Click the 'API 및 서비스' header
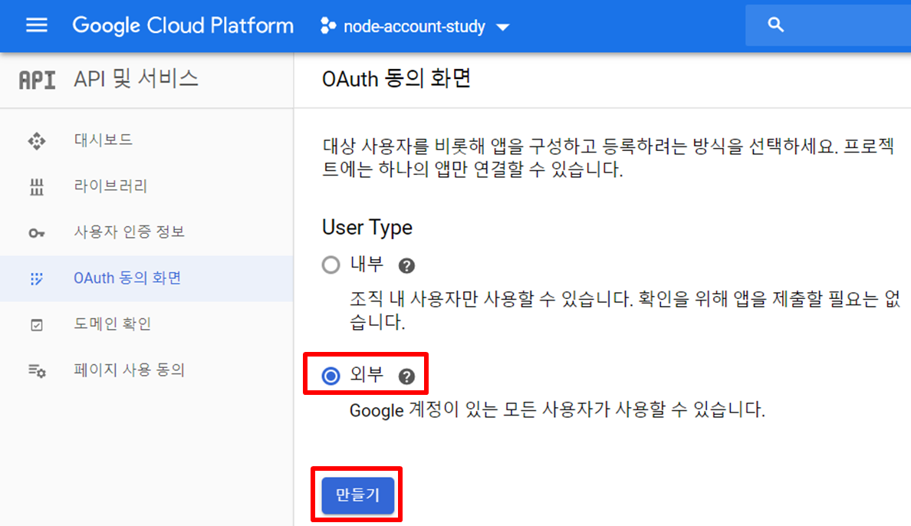Image resolution: width=911 pixels, height=526 pixels. [136, 79]
